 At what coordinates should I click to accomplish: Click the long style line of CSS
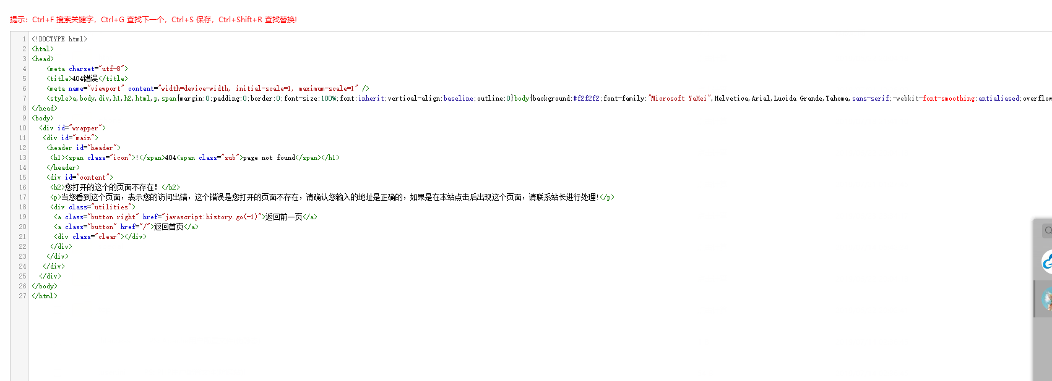tap(549, 98)
